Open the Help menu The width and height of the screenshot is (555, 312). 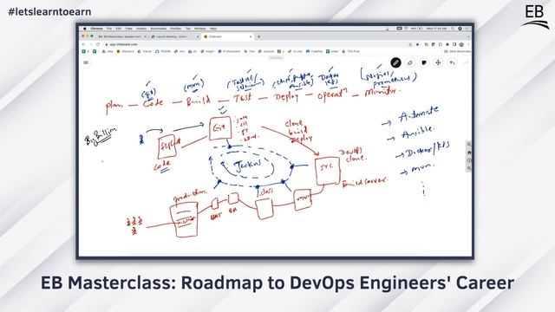pos(213,29)
